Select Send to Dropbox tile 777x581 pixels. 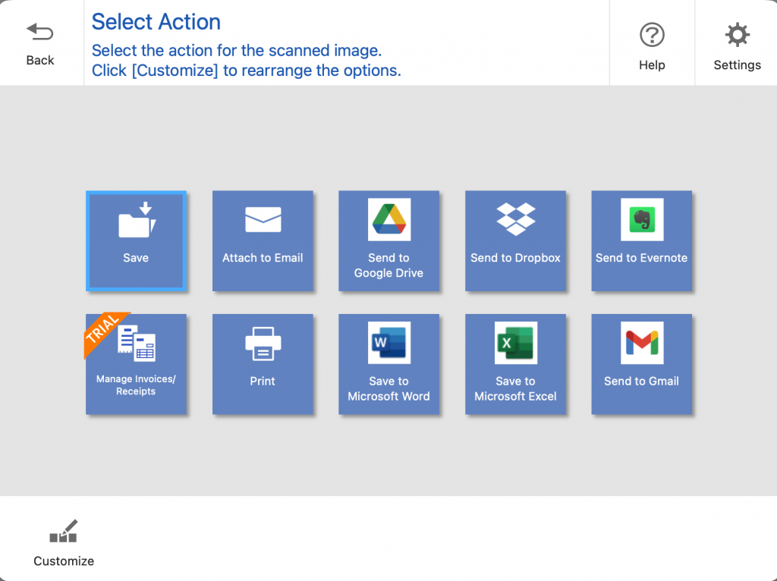point(515,240)
